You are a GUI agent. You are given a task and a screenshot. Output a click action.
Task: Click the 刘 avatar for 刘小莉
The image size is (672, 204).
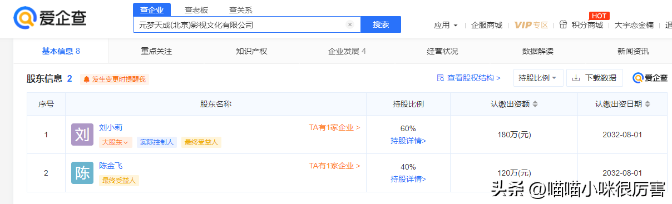tap(82, 135)
